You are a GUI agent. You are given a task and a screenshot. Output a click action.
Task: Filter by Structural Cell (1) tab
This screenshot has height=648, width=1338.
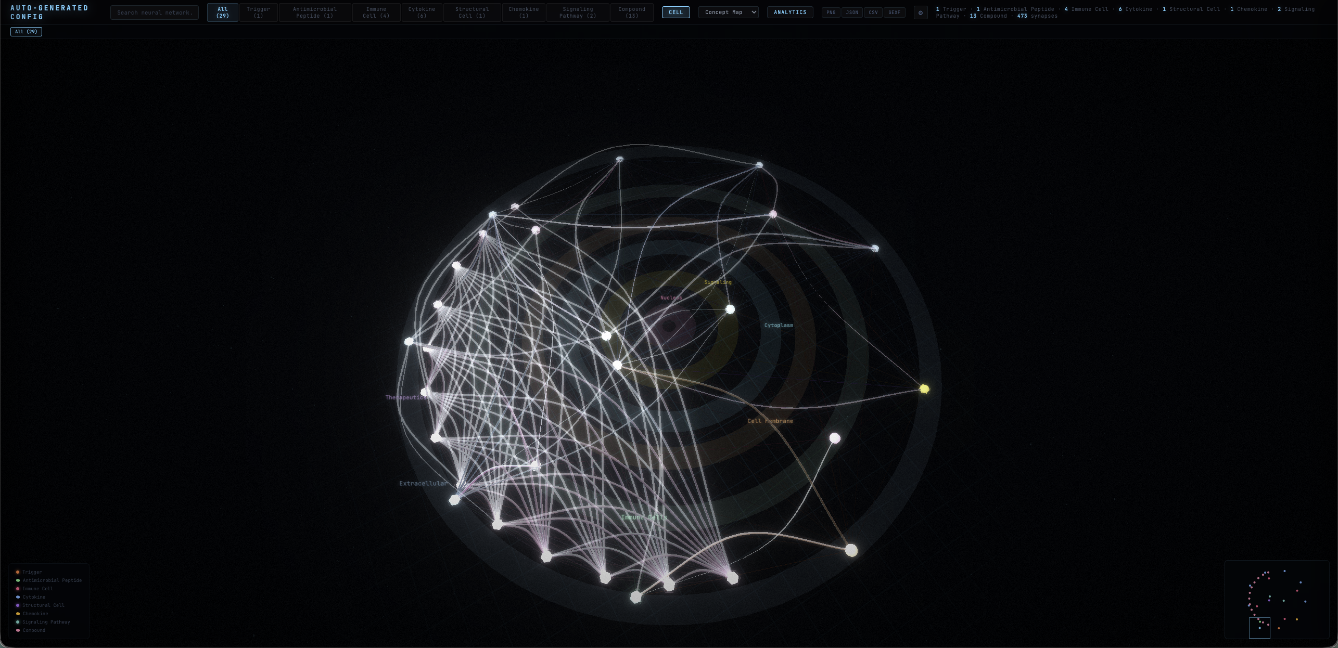[472, 12]
